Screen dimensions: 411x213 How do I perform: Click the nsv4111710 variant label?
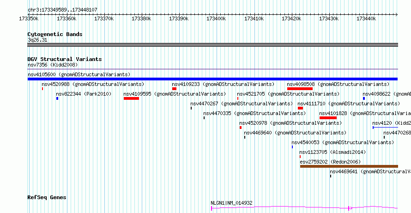(x=349, y=103)
